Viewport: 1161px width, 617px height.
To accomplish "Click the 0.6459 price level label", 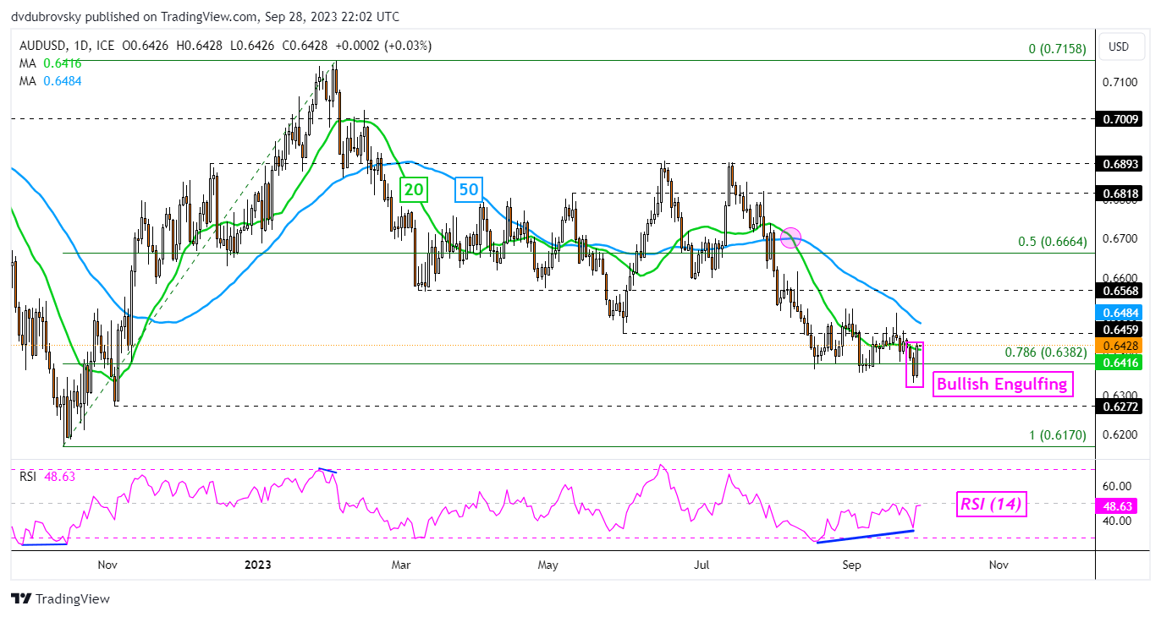I will click(x=1121, y=329).
